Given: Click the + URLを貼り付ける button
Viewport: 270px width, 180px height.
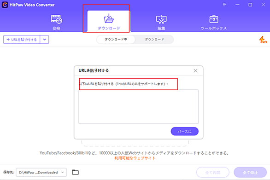Looking at the screenshot, I should [22, 40].
